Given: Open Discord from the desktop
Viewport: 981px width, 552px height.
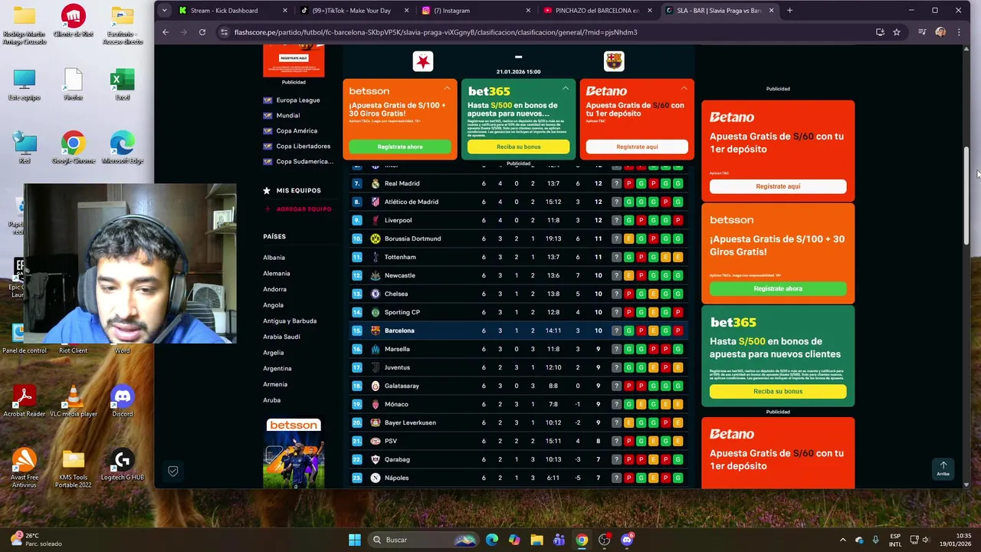Looking at the screenshot, I should coord(122,401).
